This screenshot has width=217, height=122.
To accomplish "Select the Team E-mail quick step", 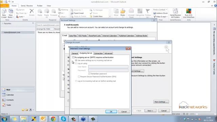I will click(77, 13).
